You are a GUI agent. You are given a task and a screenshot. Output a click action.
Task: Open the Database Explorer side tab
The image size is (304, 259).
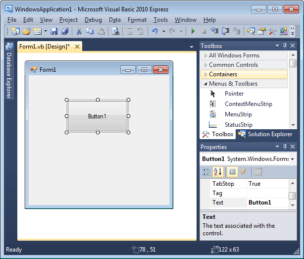click(x=9, y=71)
